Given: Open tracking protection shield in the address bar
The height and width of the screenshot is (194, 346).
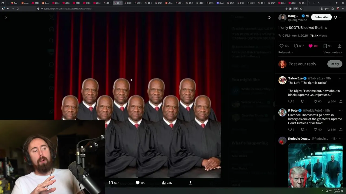Looking at the screenshot, I should pyautogui.click(x=39, y=9).
